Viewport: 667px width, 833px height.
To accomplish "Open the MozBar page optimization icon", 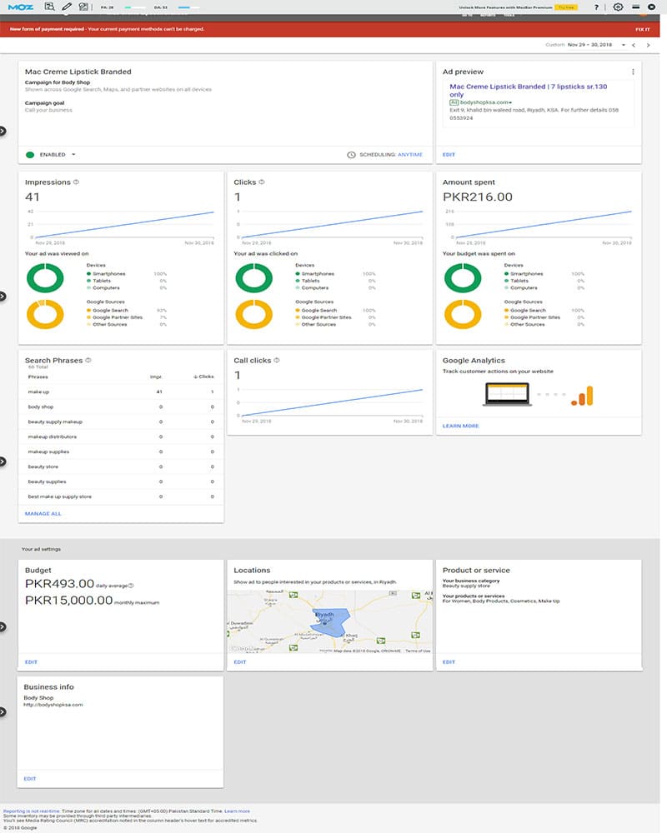I will (83, 7).
